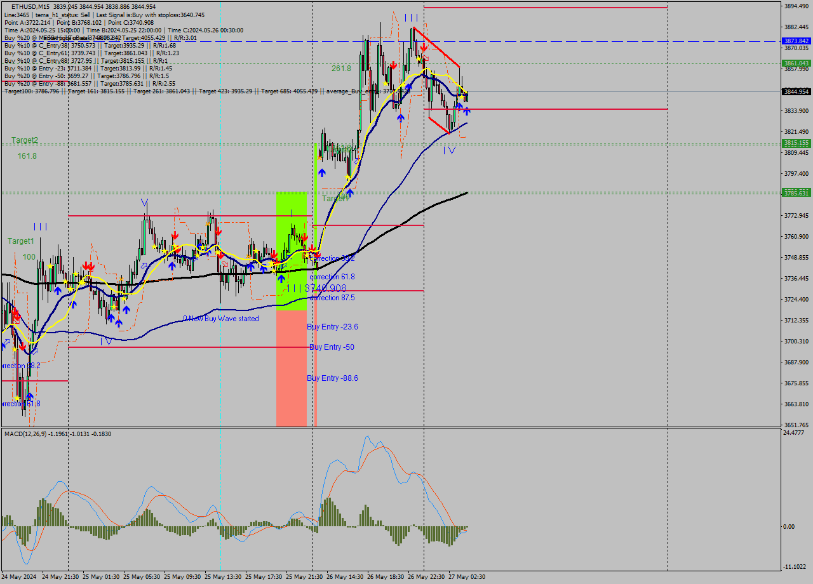Viewport: 813px width, 584px height.
Task: Select the Buy Entry -23.6 label
Action: coord(332,327)
